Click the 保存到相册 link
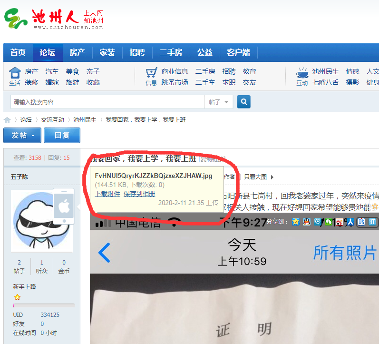This screenshot has width=379, height=344. pos(139,194)
